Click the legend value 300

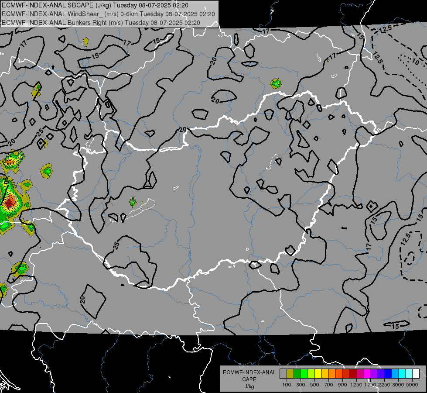point(301,385)
